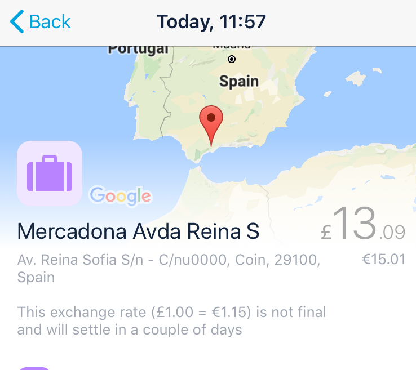Open the Av. Reina Sofia address text
This screenshot has height=370, width=416.
click(x=169, y=268)
